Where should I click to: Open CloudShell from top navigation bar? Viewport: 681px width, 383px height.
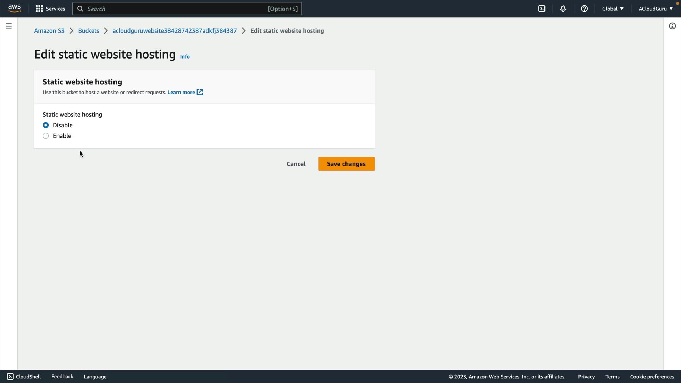pyautogui.click(x=542, y=9)
